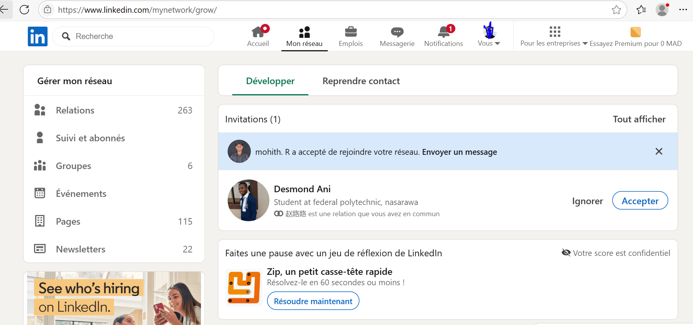The height and width of the screenshot is (325, 693).
Task: Click the Premium gold square icon
Action: click(x=635, y=32)
